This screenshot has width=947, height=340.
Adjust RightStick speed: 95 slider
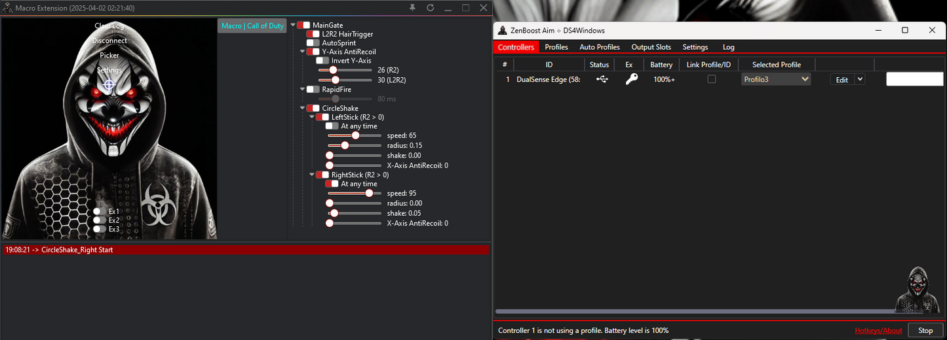tap(355, 194)
